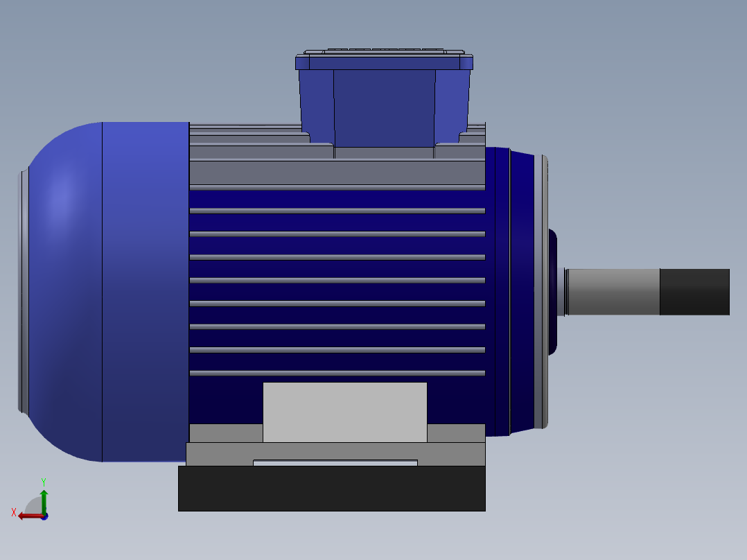This screenshot has width=747, height=560.
Task: Select the black end section of the shaft
Action: pos(694,292)
